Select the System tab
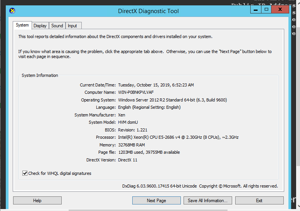The image size is (300, 211). coord(22,25)
